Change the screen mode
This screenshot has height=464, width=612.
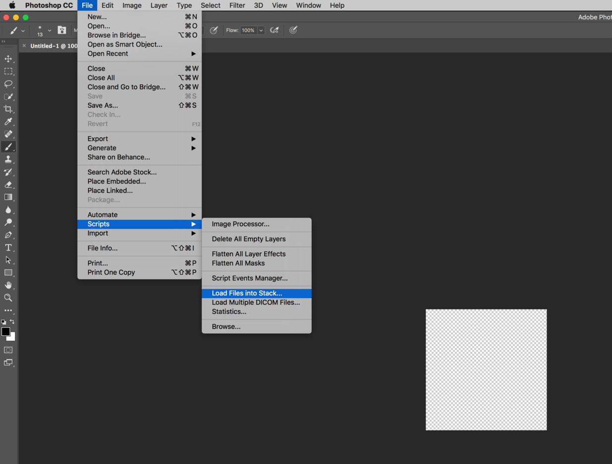(8, 363)
